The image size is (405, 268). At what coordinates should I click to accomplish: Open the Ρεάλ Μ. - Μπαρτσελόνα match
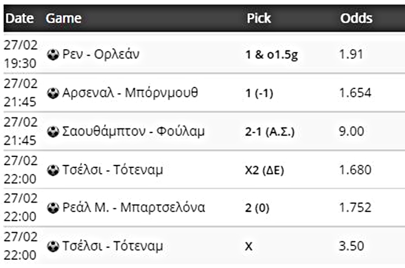[x=134, y=208]
